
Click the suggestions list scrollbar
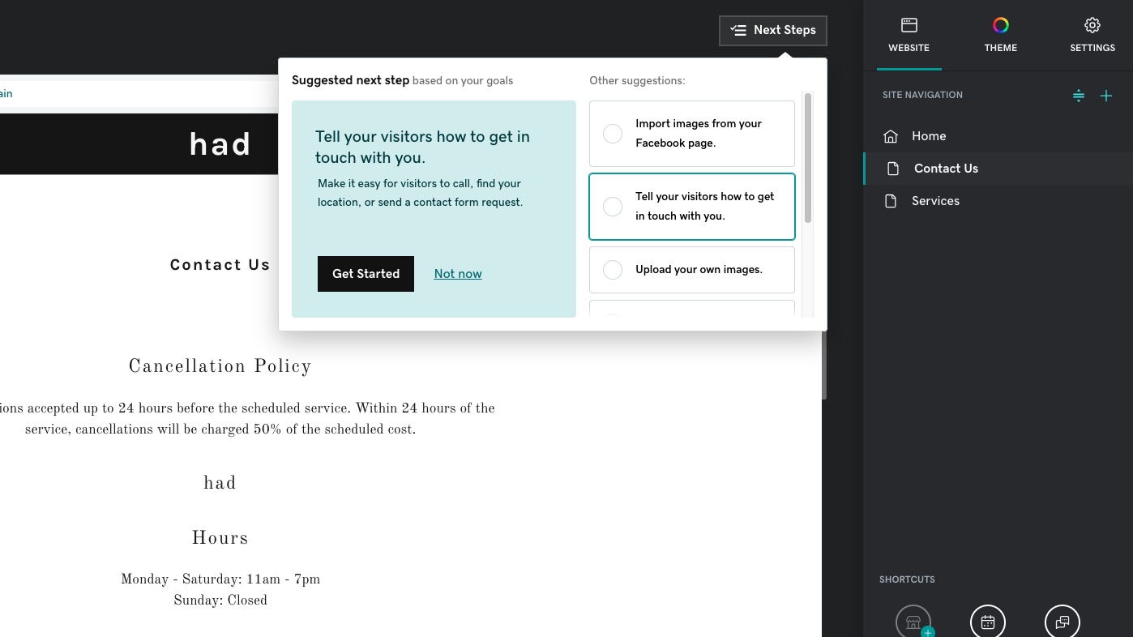[808, 158]
